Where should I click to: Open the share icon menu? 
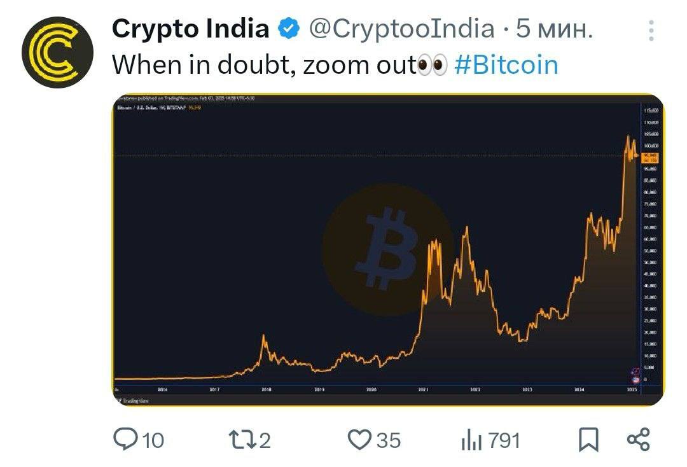click(x=639, y=440)
